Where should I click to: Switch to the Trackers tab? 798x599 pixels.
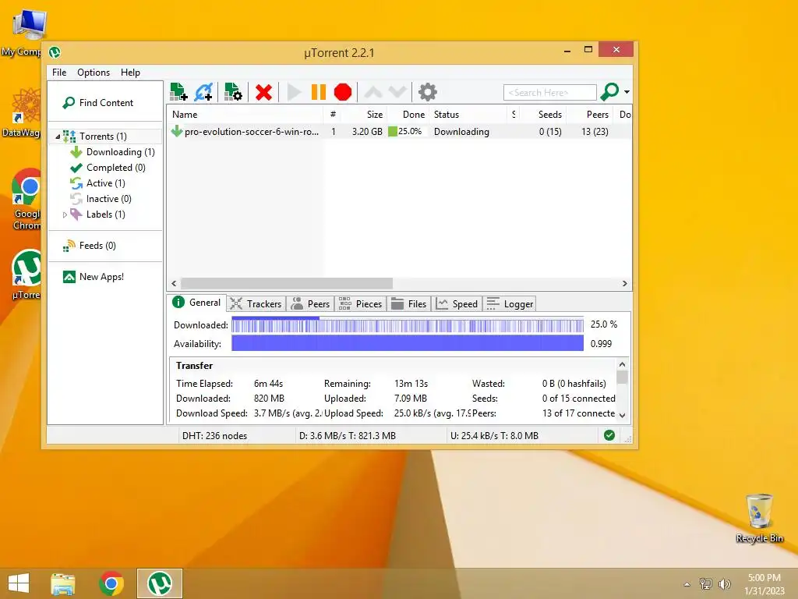256,304
